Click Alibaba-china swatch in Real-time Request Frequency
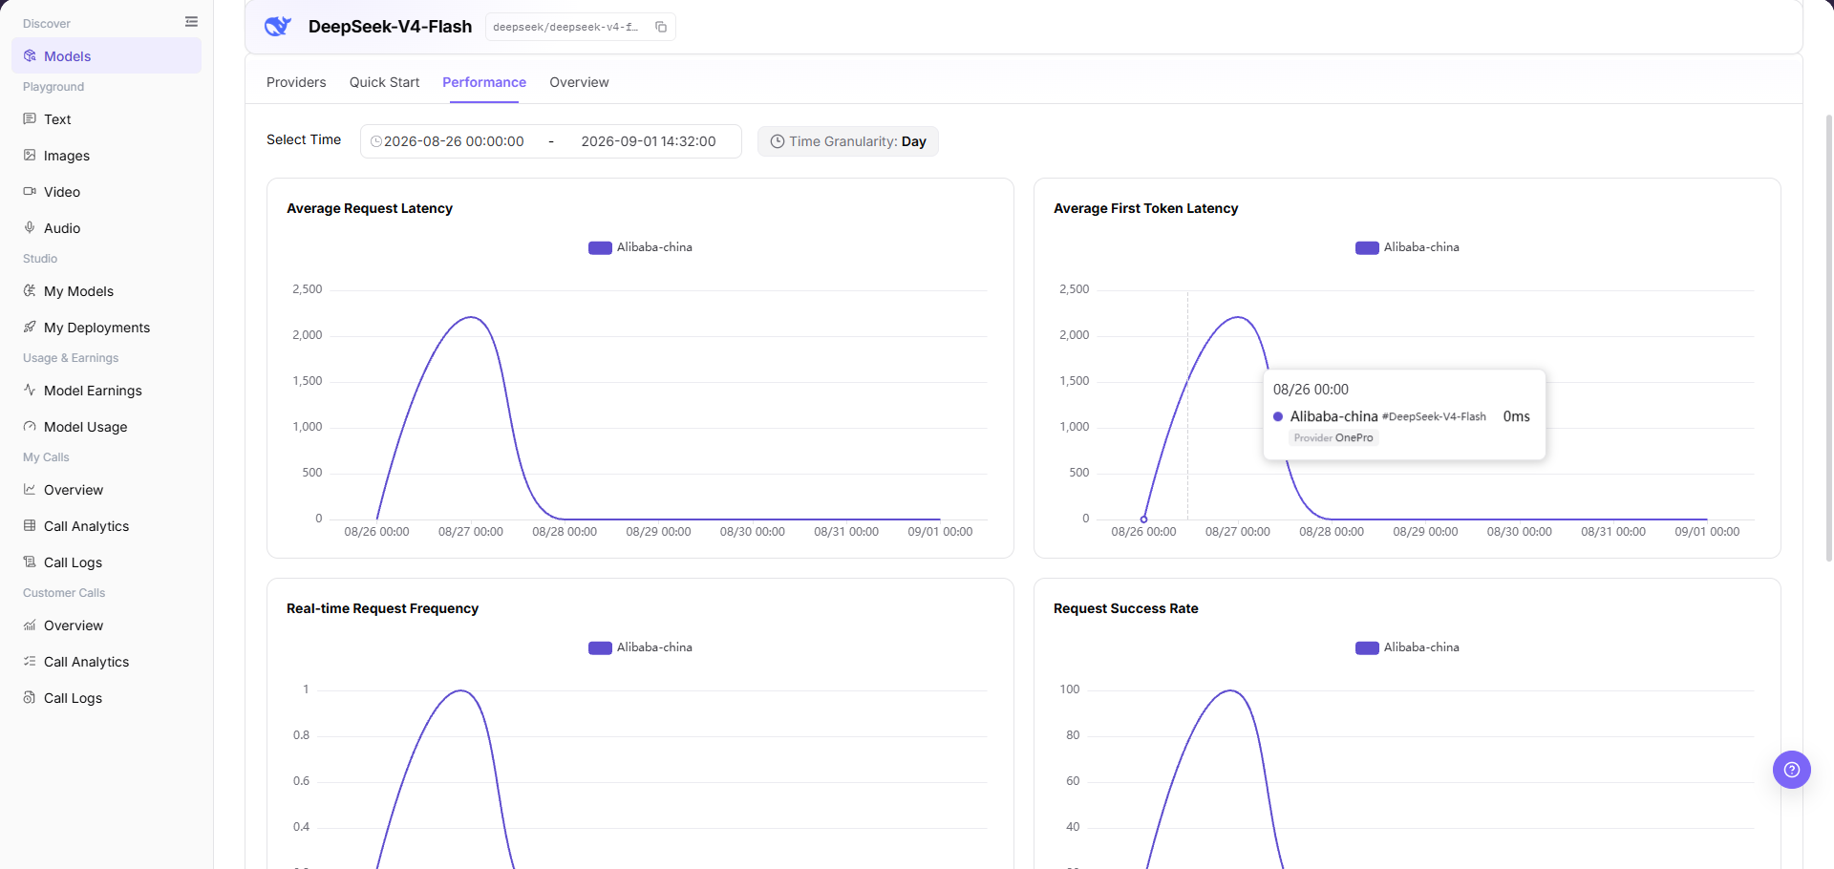Image resolution: width=1834 pixels, height=869 pixels. click(600, 647)
